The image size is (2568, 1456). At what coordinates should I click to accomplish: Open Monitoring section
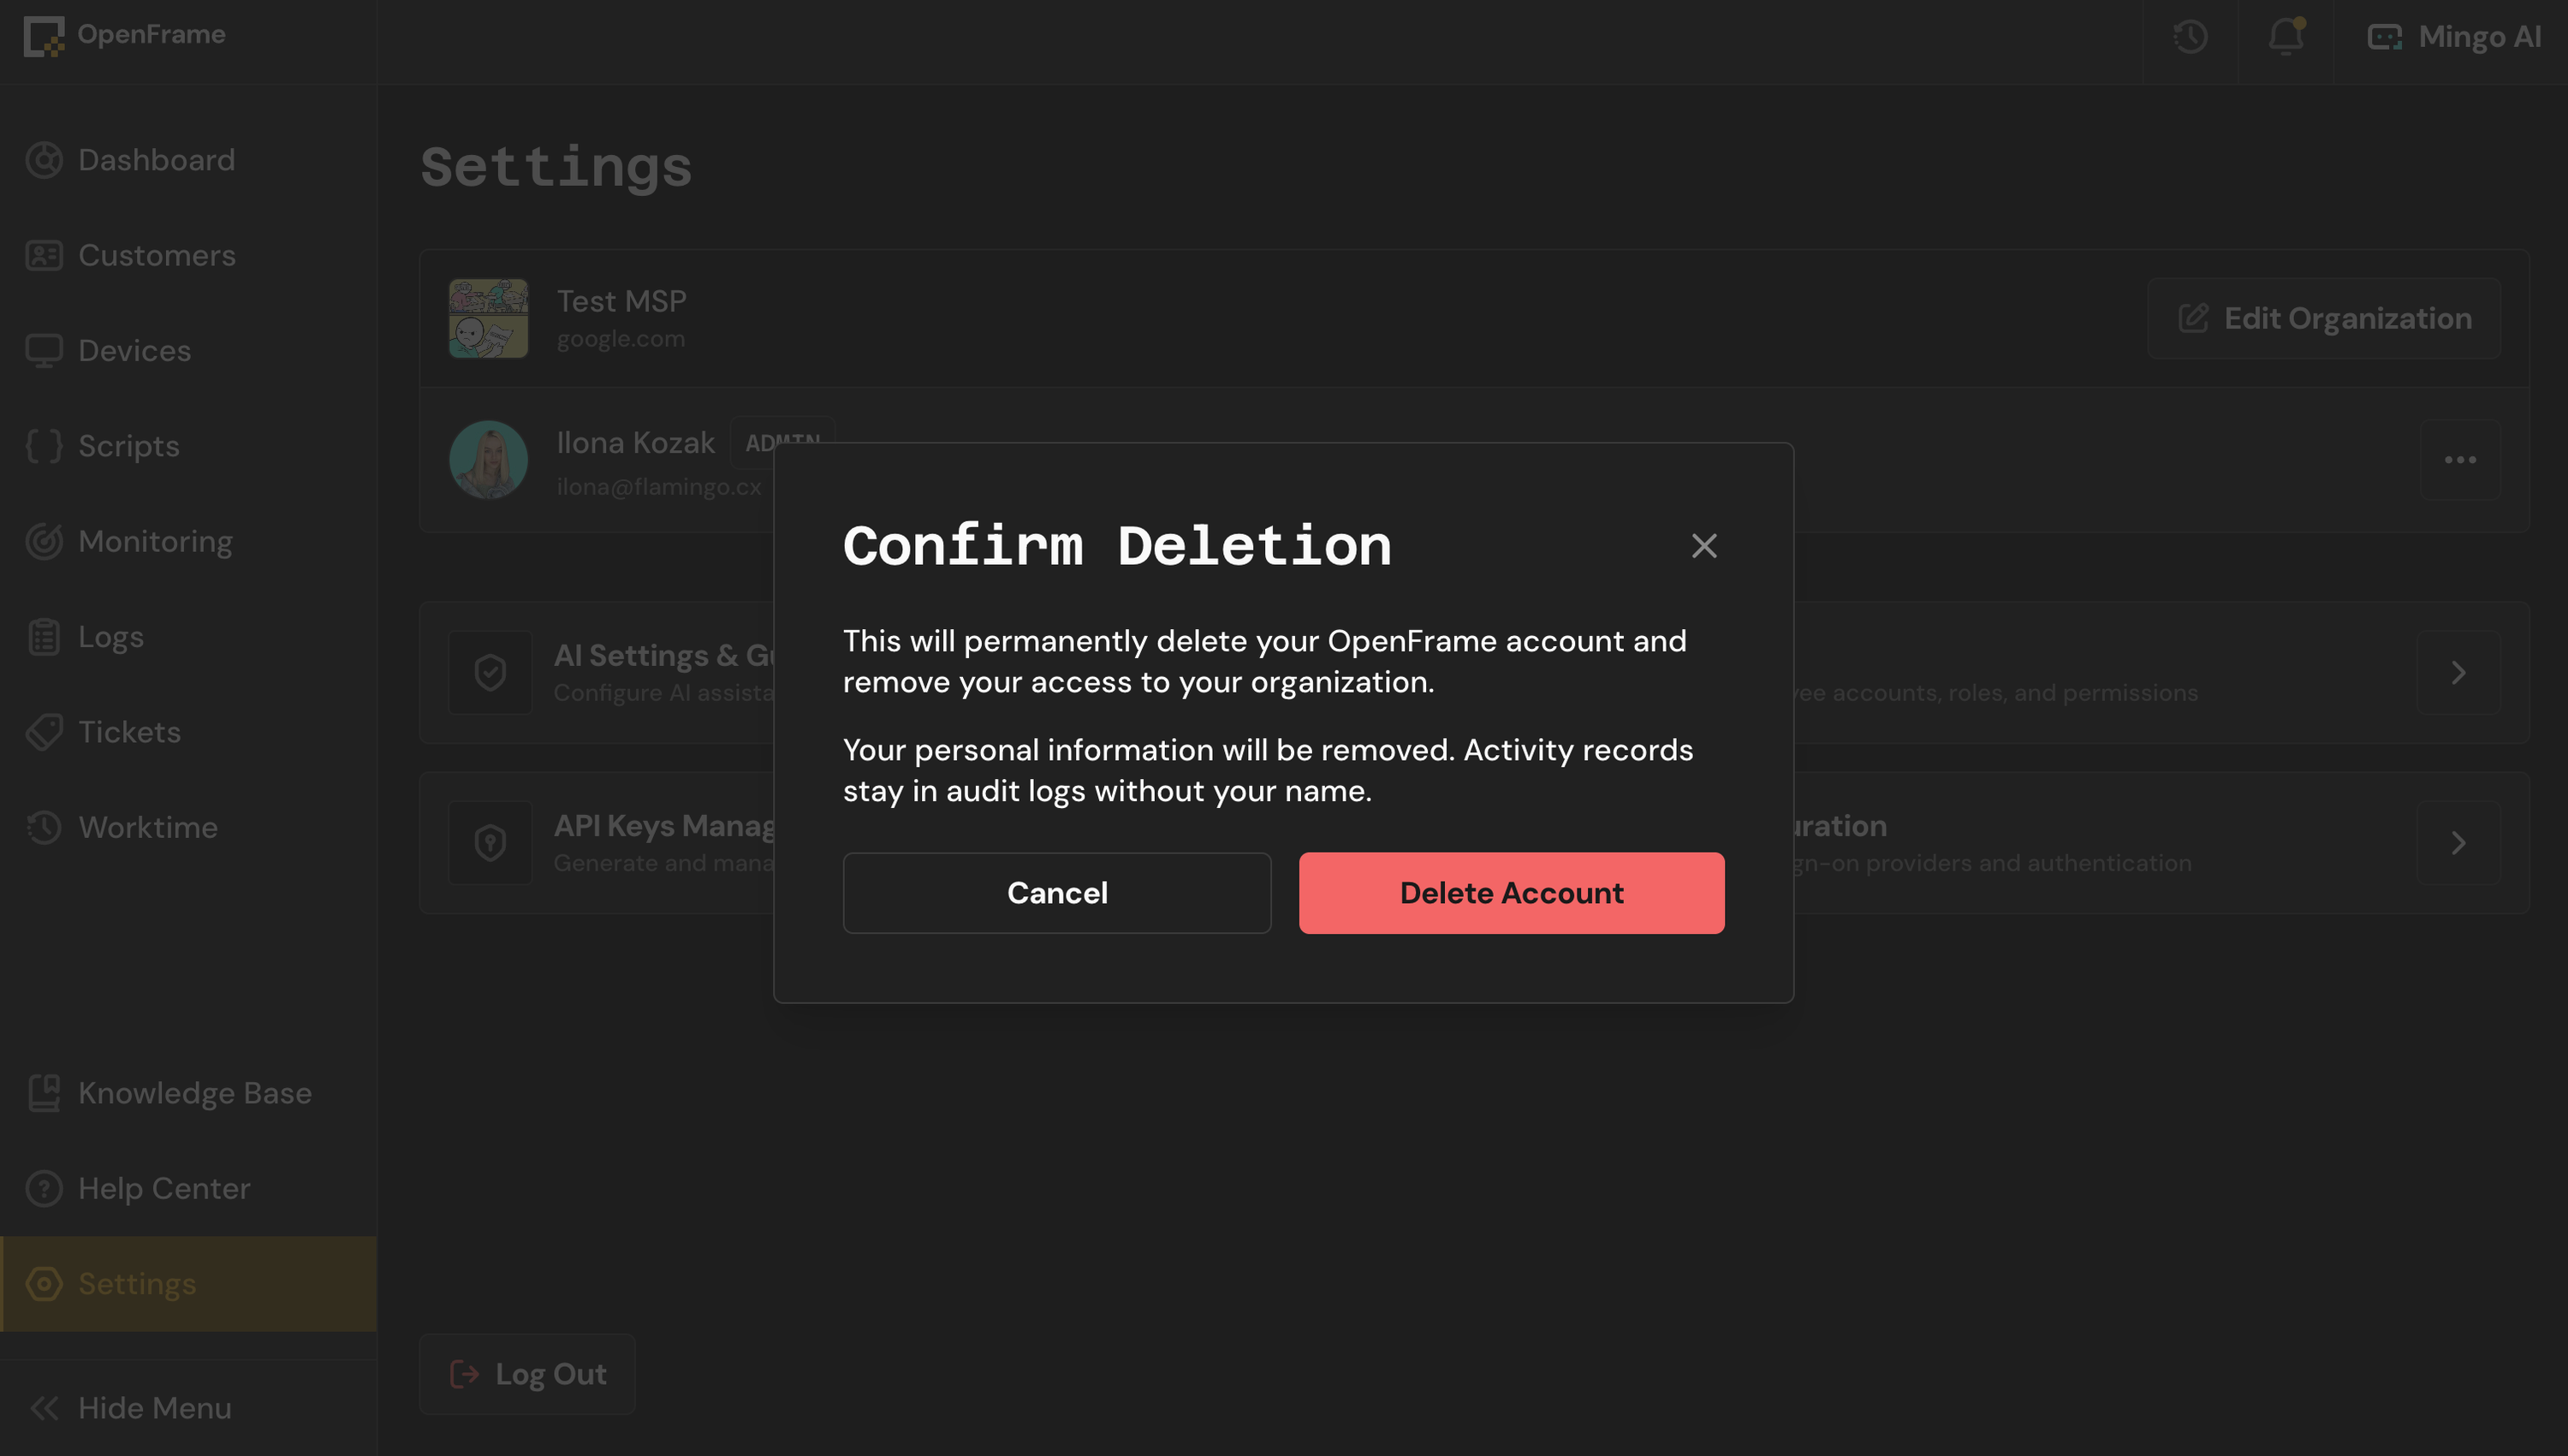coord(188,541)
